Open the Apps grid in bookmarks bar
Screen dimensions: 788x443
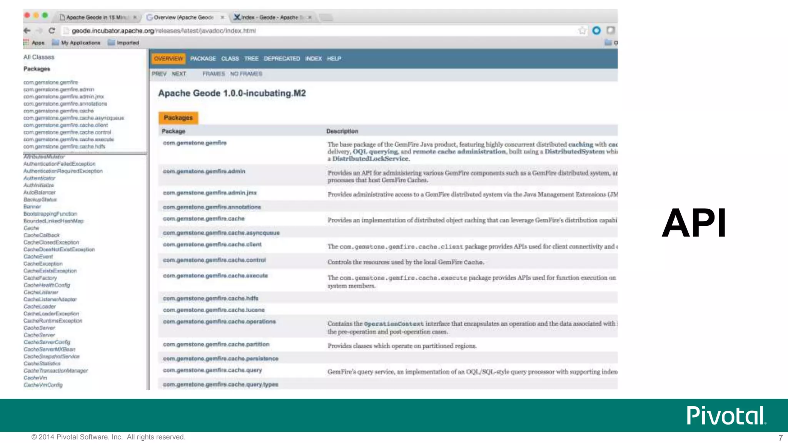pyautogui.click(x=34, y=43)
